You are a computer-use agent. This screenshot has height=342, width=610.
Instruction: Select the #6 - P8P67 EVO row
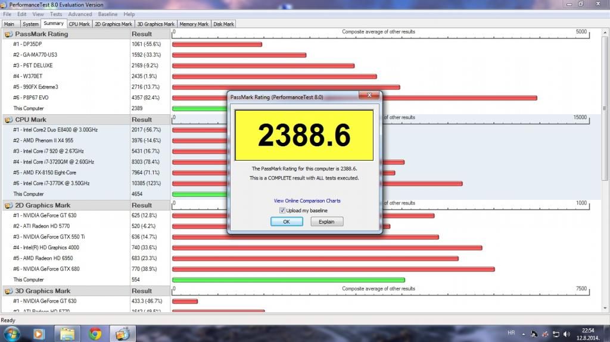click(86, 98)
